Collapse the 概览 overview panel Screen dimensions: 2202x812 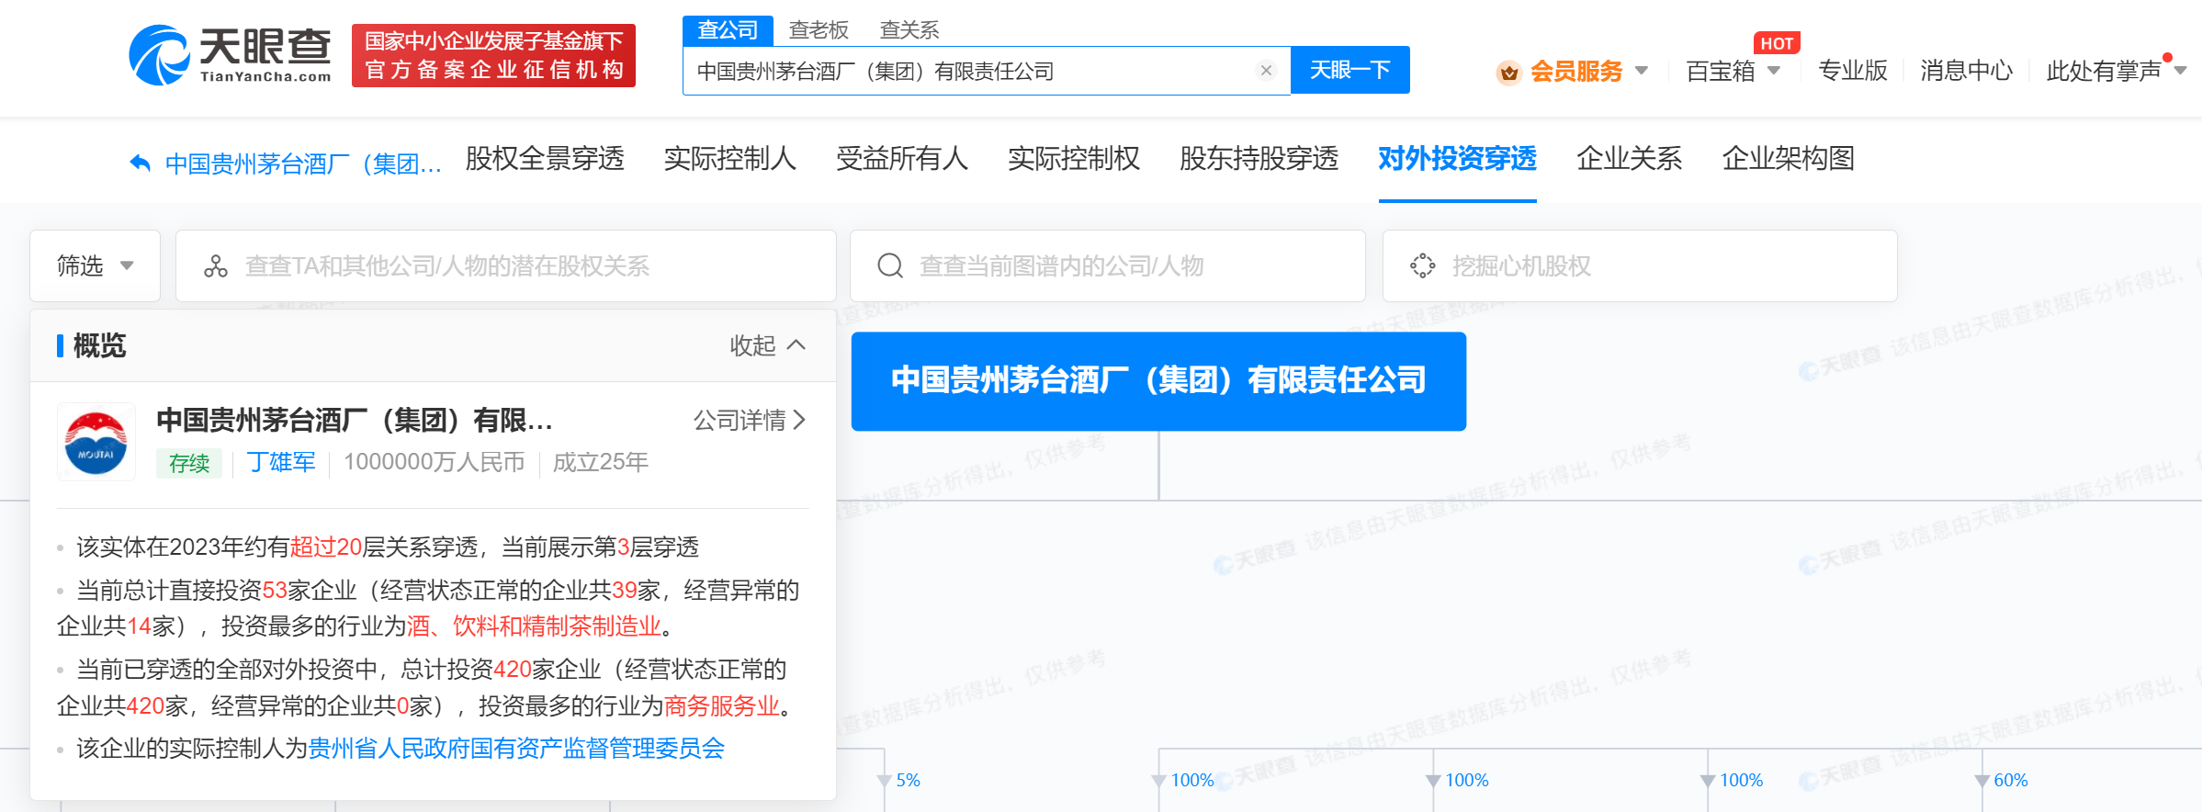(767, 345)
